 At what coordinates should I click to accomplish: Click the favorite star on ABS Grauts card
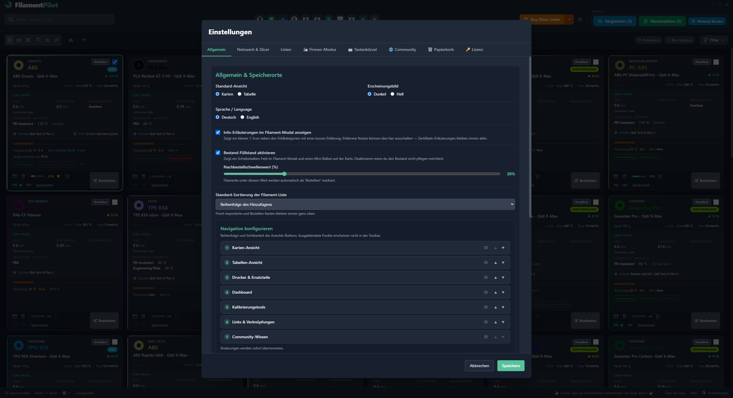[x=58, y=176]
